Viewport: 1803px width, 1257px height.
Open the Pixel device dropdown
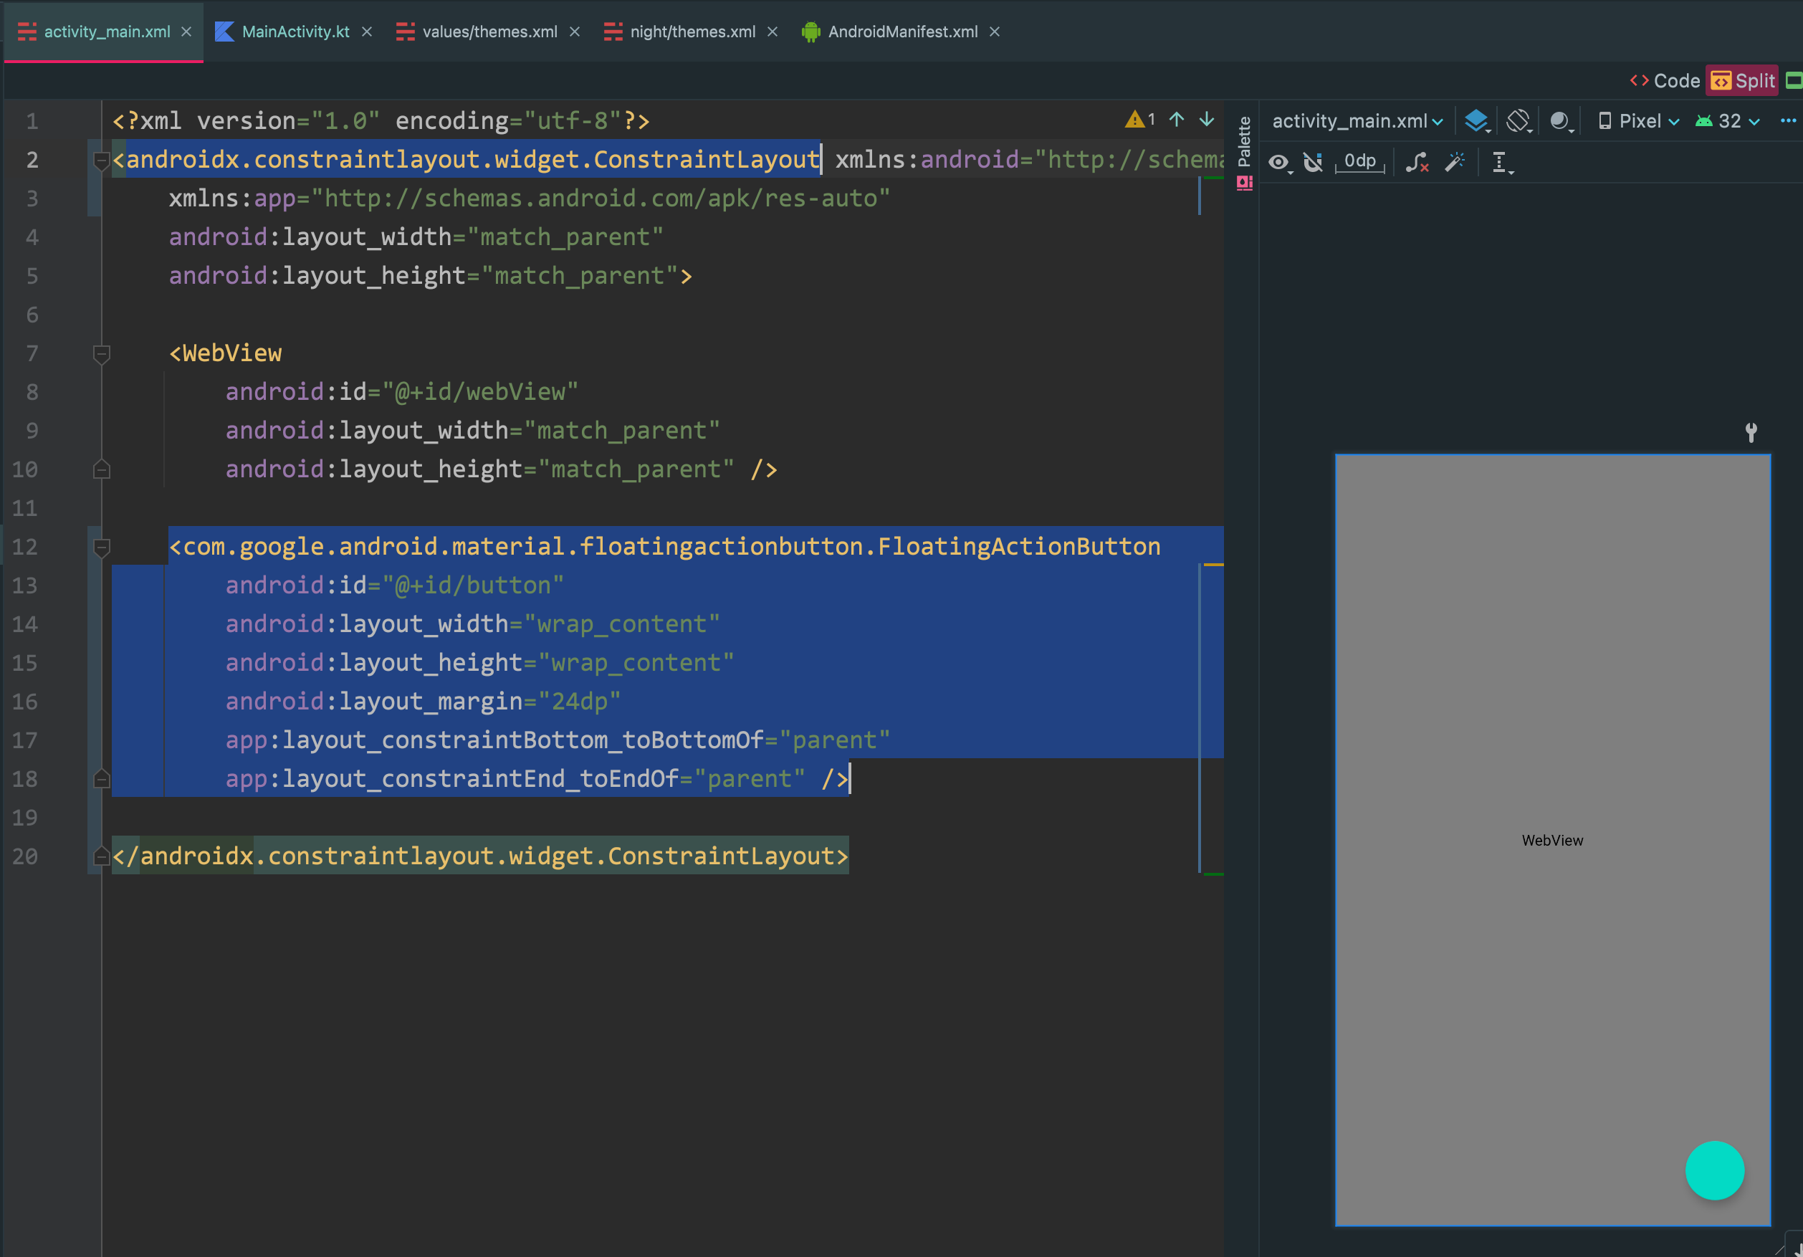[x=1639, y=121]
